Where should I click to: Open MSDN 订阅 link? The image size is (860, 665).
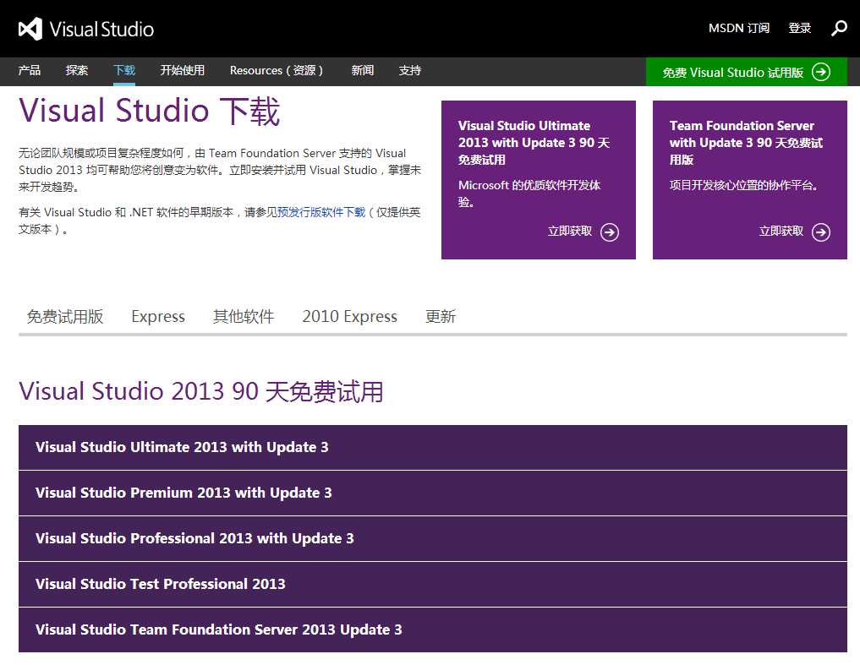[x=739, y=28]
